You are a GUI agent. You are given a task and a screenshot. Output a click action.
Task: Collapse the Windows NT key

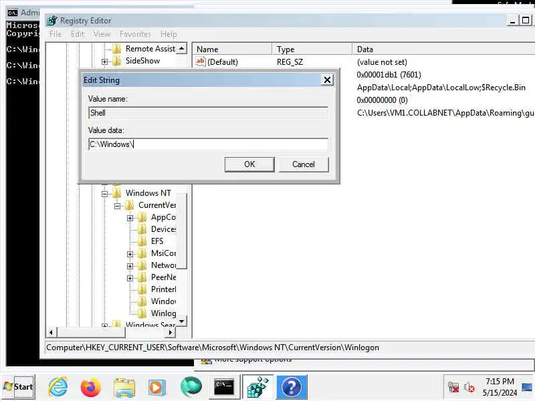click(x=105, y=194)
